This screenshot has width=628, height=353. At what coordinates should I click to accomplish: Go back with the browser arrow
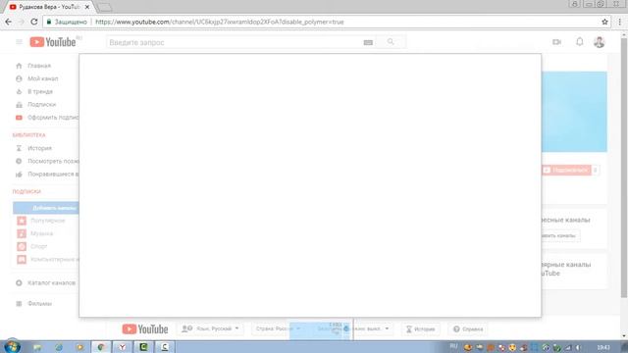(9, 22)
